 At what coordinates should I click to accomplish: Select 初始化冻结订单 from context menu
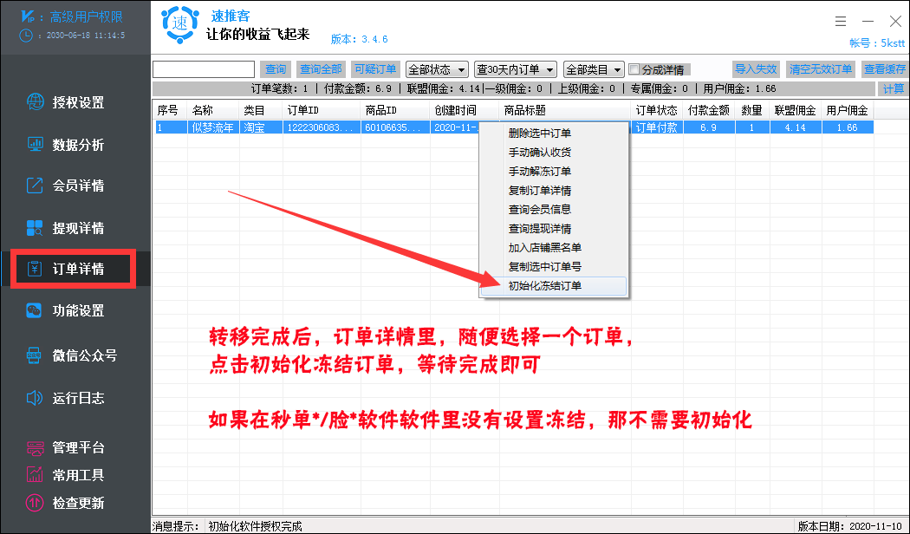tap(554, 285)
